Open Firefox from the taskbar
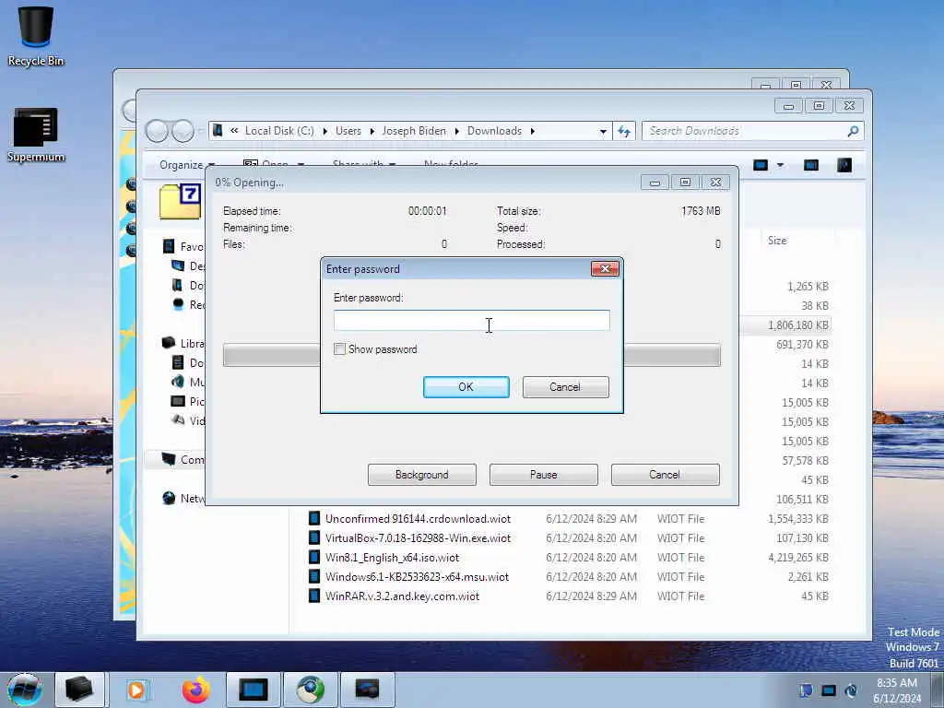 [196, 690]
